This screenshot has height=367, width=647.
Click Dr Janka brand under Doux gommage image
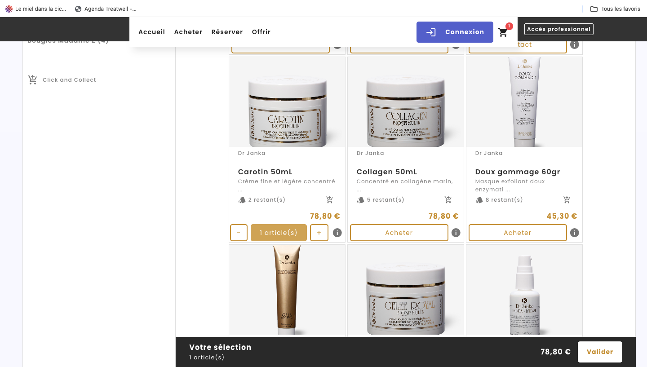pyautogui.click(x=489, y=153)
